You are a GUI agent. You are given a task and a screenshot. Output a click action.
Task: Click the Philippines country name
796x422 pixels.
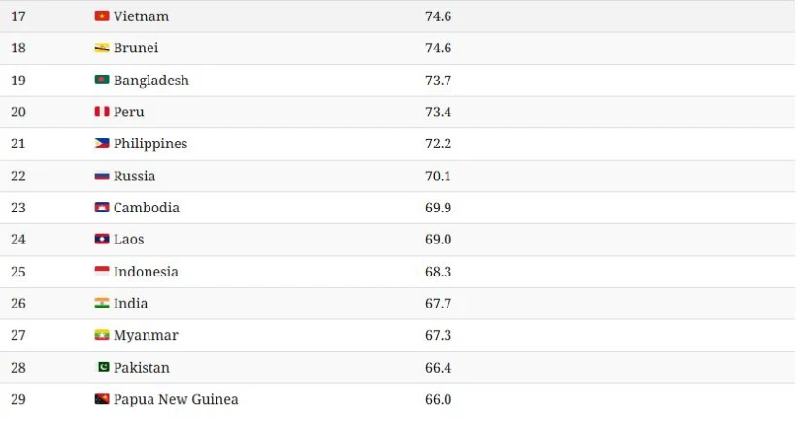(150, 144)
